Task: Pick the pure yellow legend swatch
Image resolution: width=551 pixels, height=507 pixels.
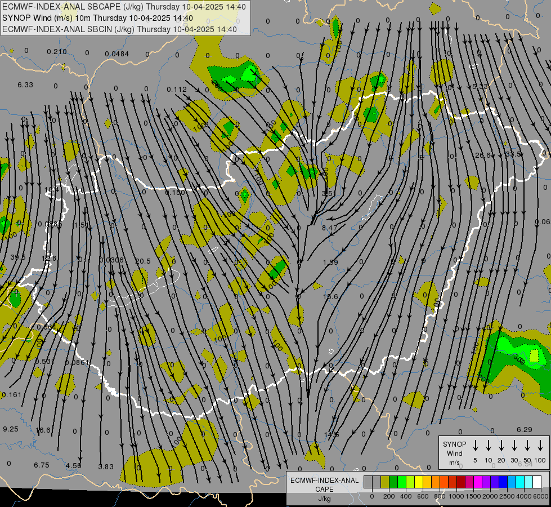Action: tap(419, 482)
